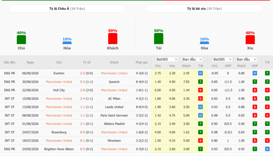The height and width of the screenshot is (156, 273).
Task: Click the Atletico Madrid team name
Action: pyautogui.click(x=114, y=124)
